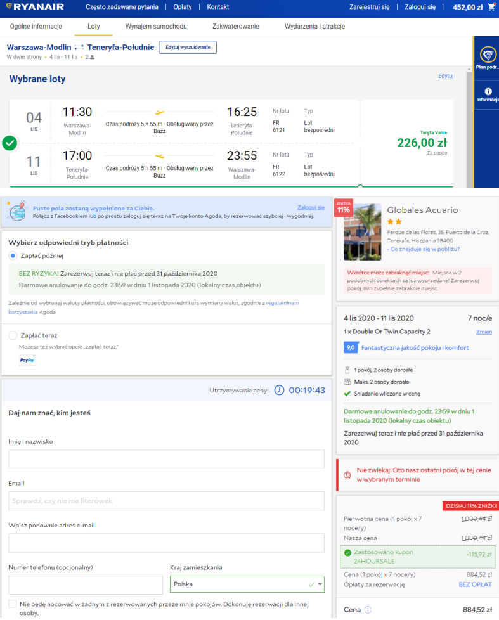This screenshot has width=499, height=620.
Task: Tick the booking-for-another-person checkbox
Action: point(13,604)
